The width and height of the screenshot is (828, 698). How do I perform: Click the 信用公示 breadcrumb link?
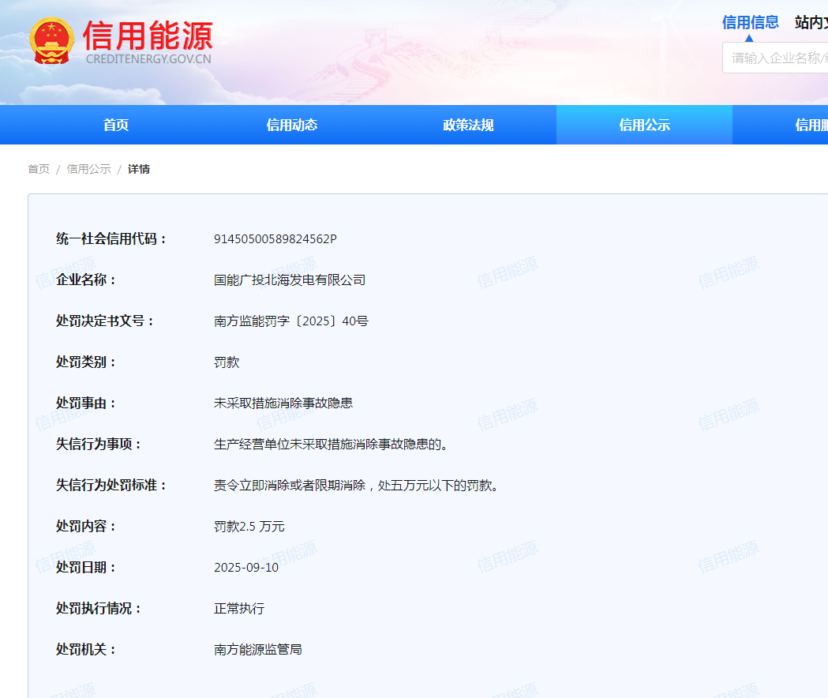88,169
